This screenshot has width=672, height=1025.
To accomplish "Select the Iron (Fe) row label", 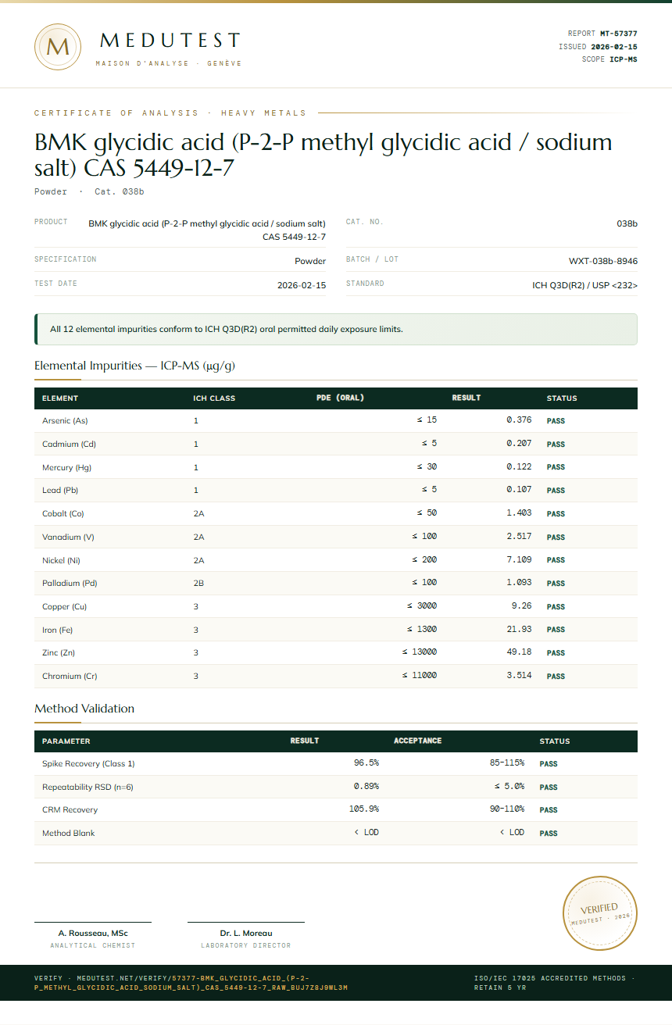I will (57, 630).
